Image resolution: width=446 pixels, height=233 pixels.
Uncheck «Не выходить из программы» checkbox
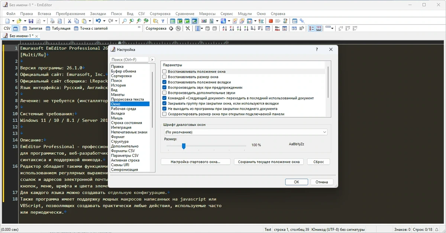(164, 109)
